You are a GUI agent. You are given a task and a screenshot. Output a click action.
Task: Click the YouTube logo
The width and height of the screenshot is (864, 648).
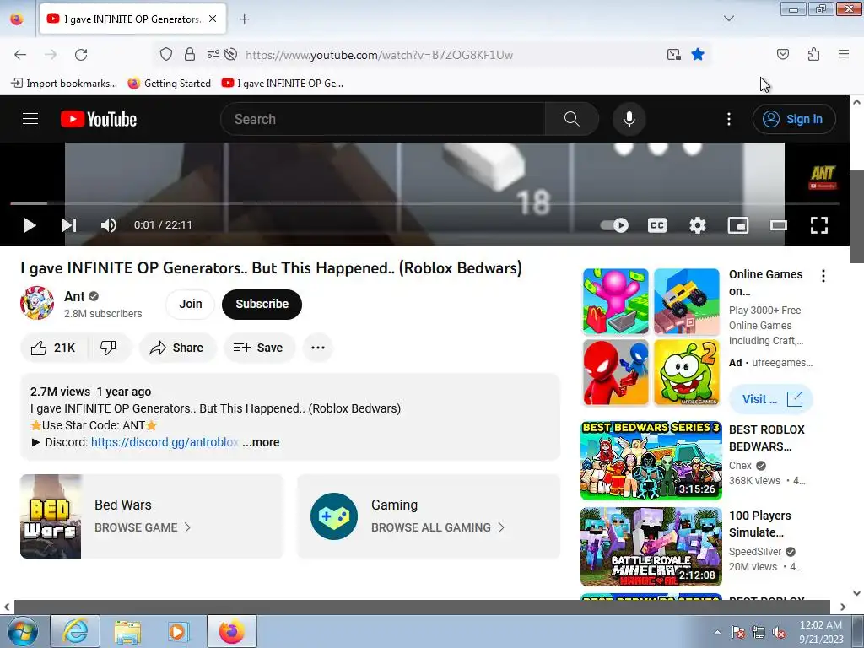99,119
